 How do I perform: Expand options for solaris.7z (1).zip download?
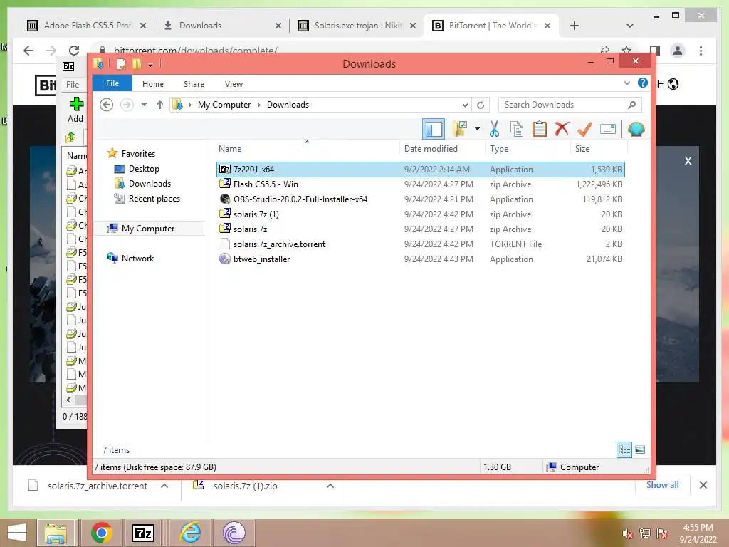click(330, 486)
